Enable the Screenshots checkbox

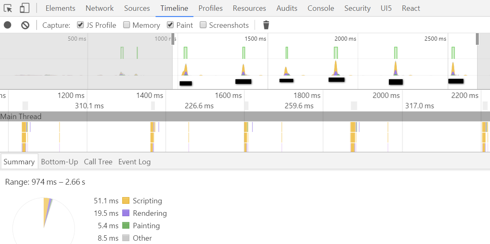(x=203, y=24)
